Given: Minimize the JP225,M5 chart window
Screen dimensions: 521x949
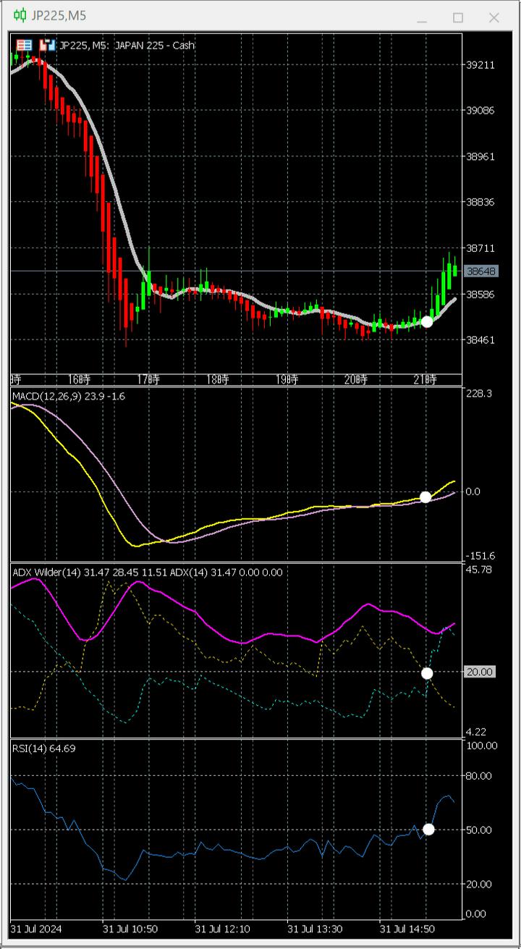Looking at the screenshot, I should pos(421,17).
